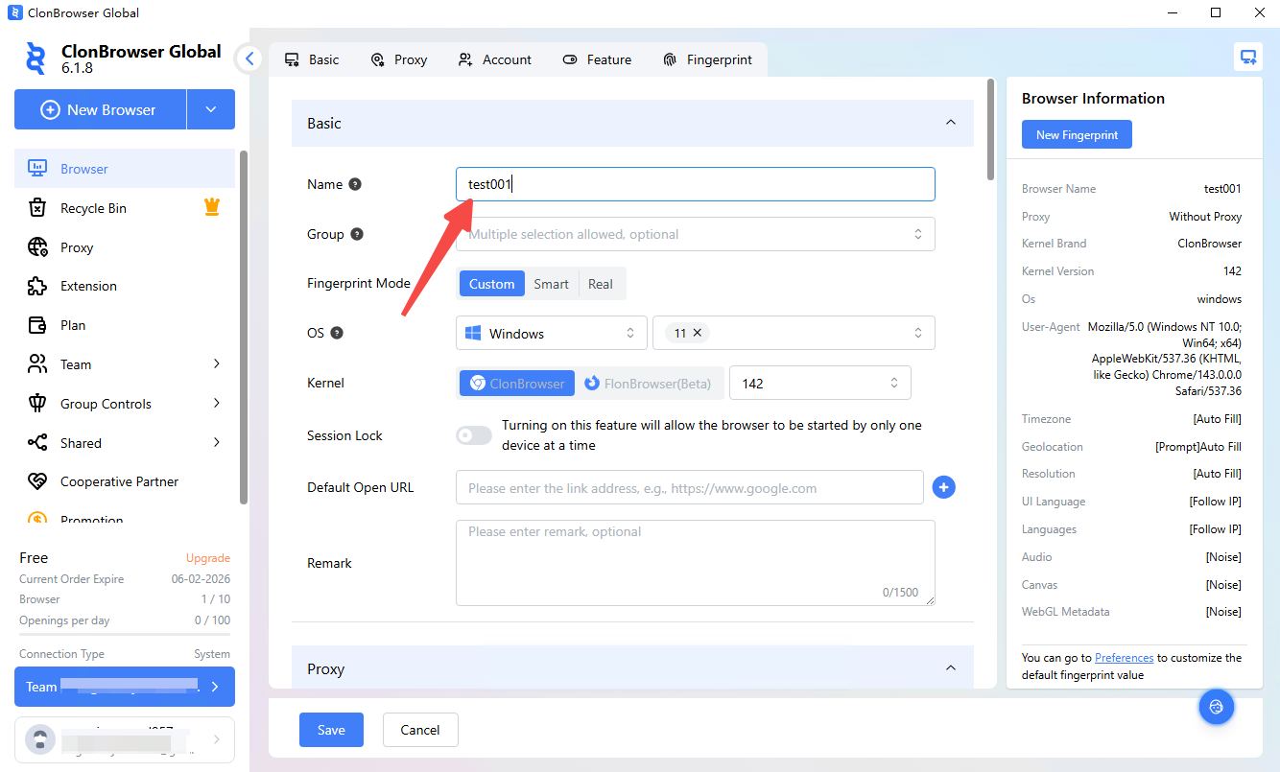
Task: Switch to the Fingerprint tab
Action: (708, 59)
